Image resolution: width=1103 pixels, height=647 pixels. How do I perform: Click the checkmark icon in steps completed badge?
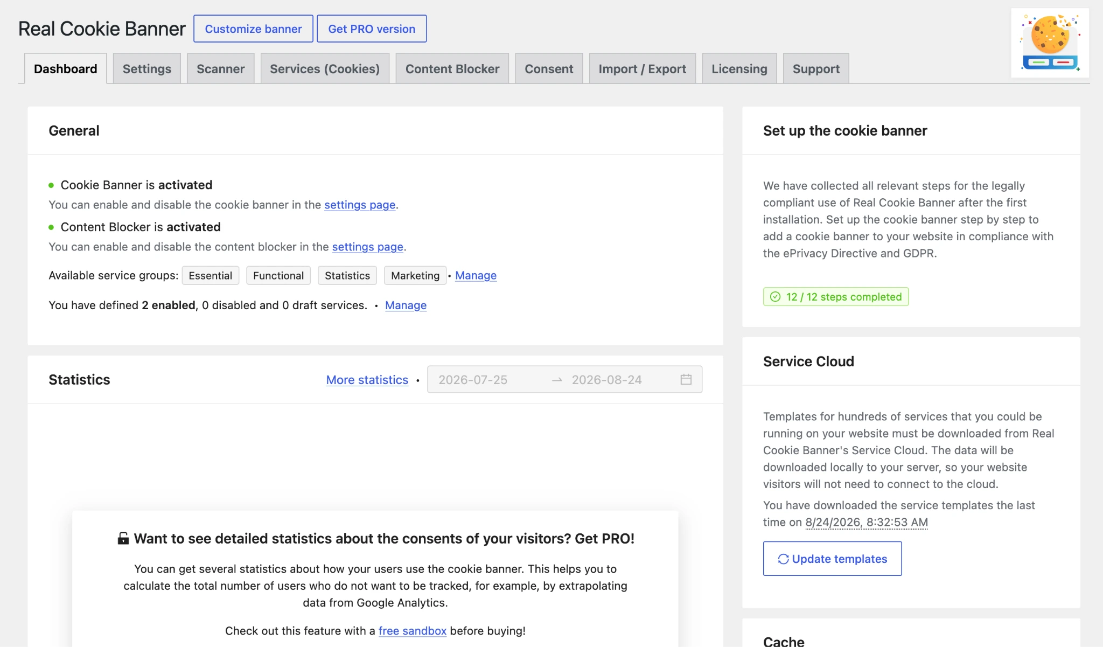(775, 297)
